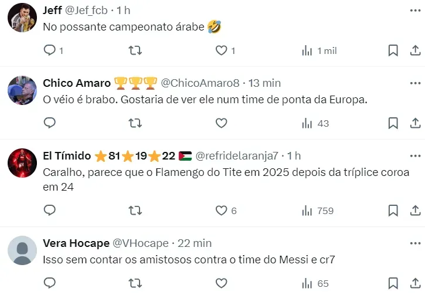Reply to Jeff's tweet
The image size is (425, 295).
click(50, 51)
